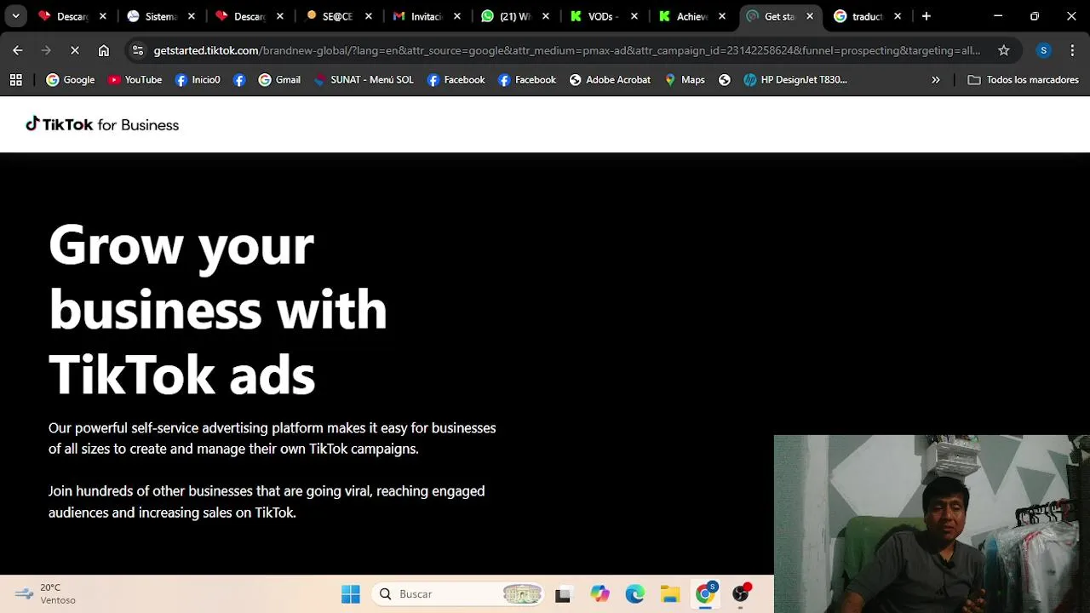
Task: Stop loading the page
Action: coord(75,50)
